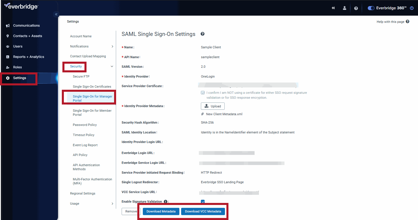418x220 pixels.
Task: Uncheck Enable Signature Validation checkbox
Action: [203, 202]
